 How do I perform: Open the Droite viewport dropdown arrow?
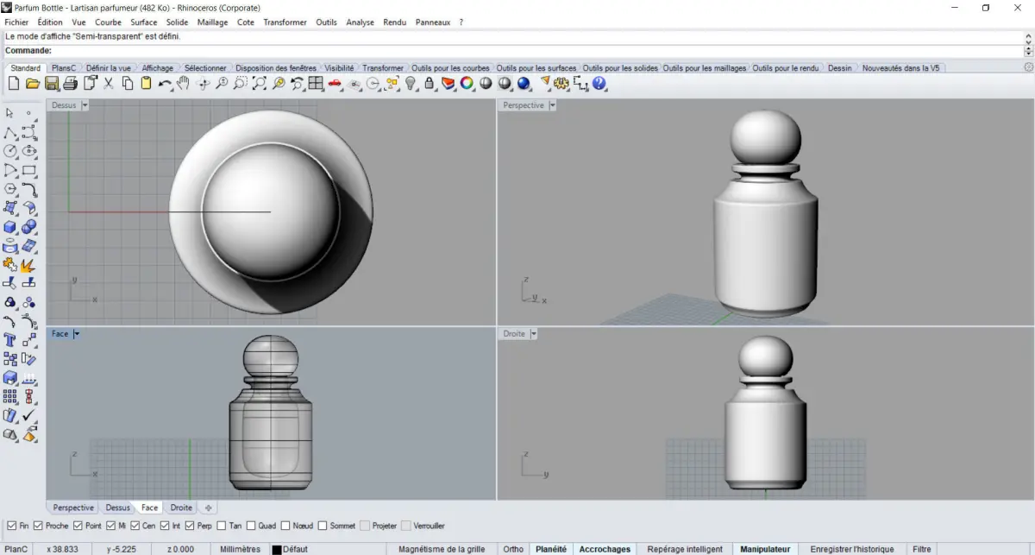533,334
